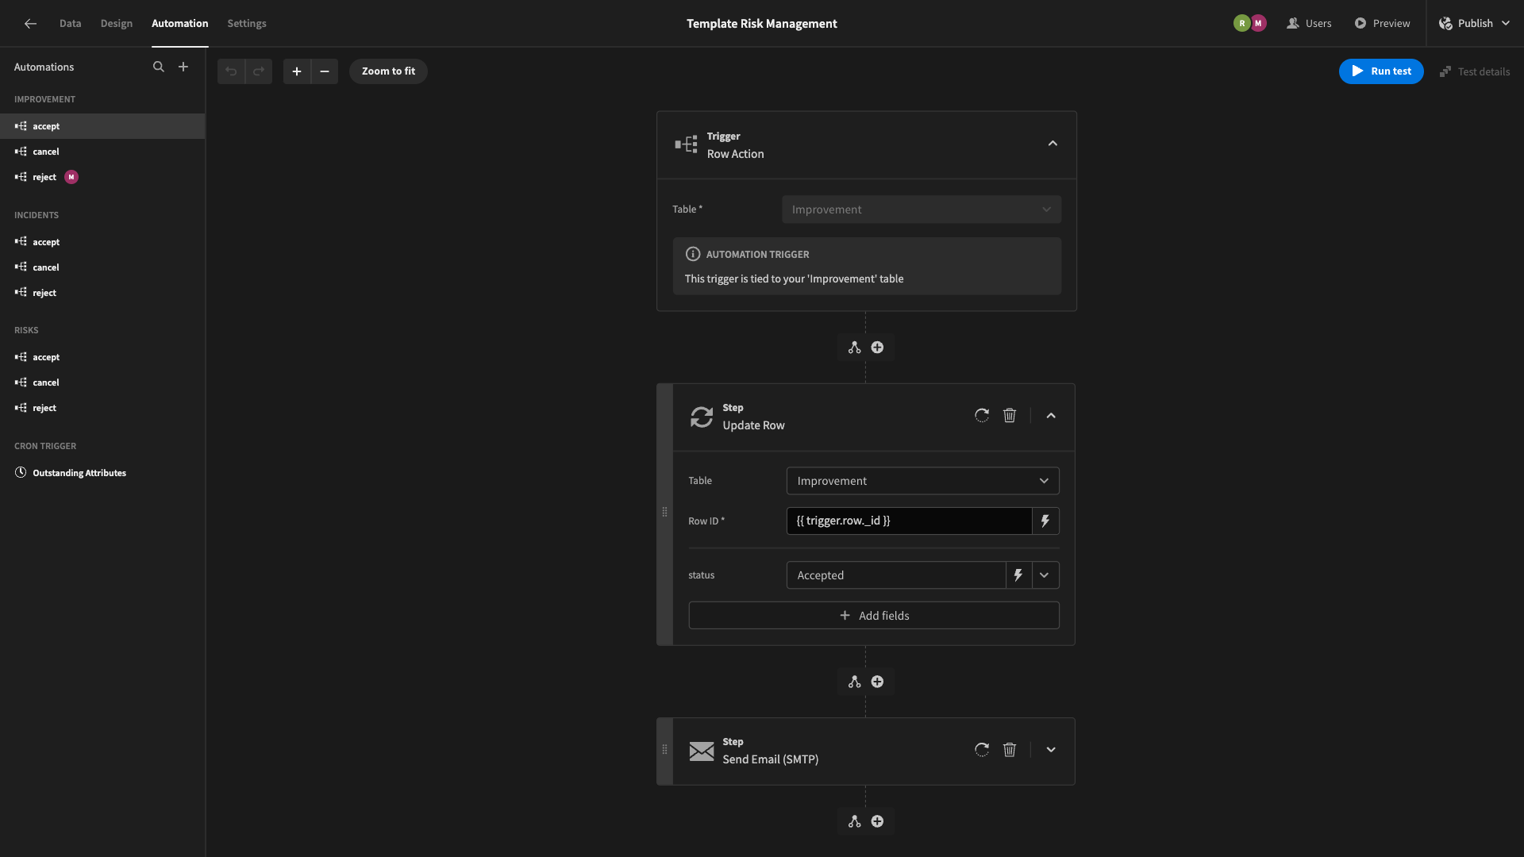The height and width of the screenshot is (857, 1524).
Task: Click the refresh/retry Update Row icon
Action: tap(981, 417)
